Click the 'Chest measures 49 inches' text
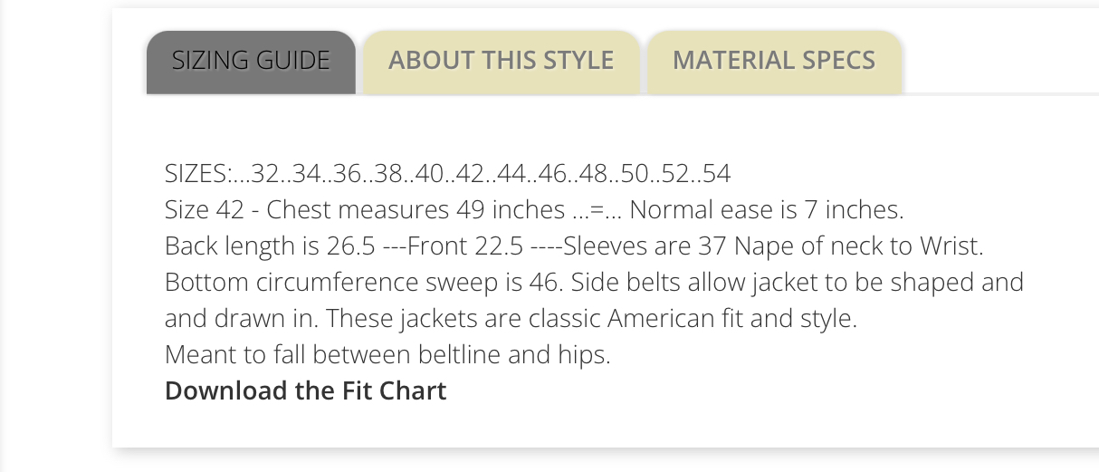Viewport: 1099px width, 472px height. [416, 210]
